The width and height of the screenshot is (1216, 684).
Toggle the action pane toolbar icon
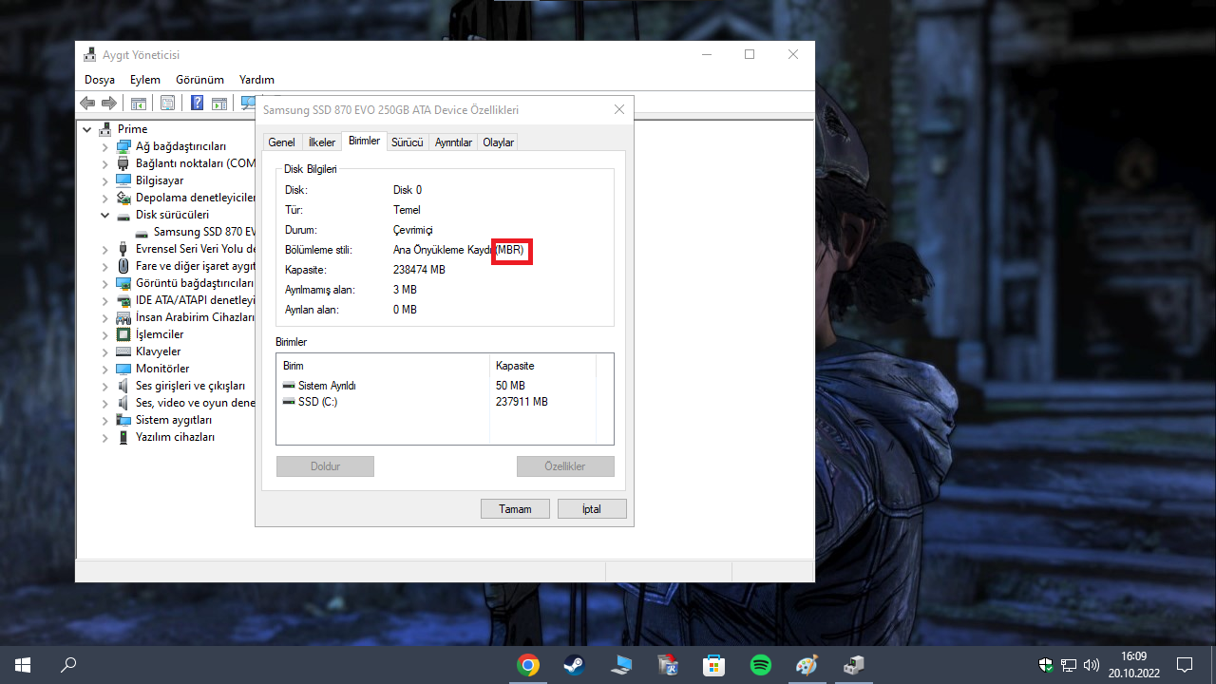click(x=218, y=103)
